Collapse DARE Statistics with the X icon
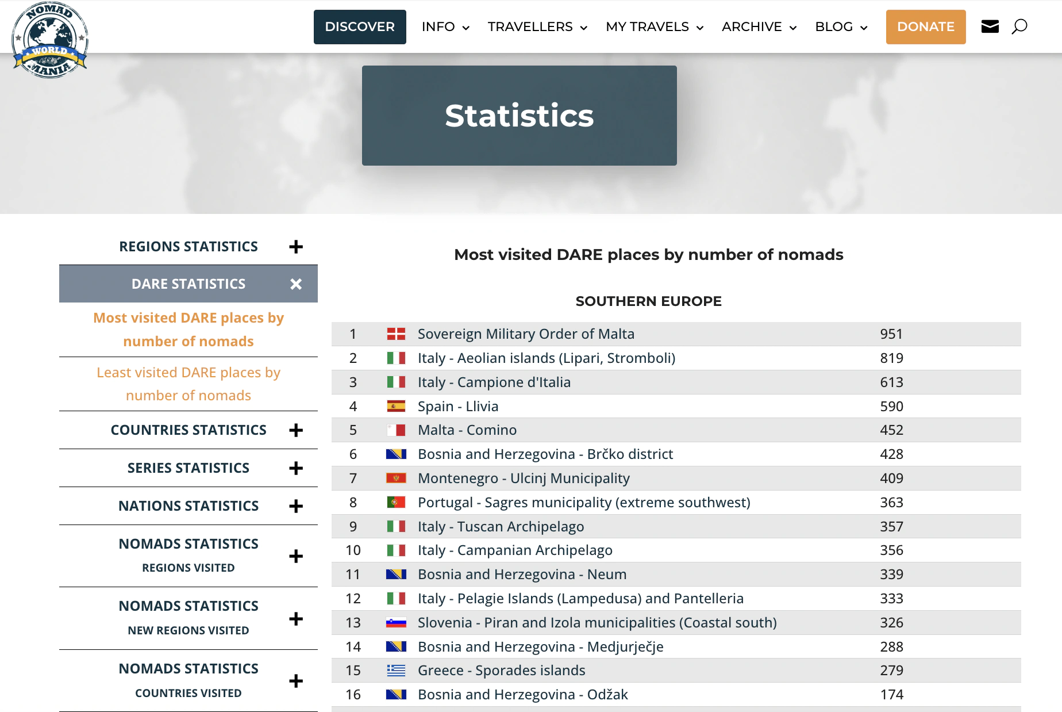The height and width of the screenshot is (712, 1062). pyautogui.click(x=296, y=284)
